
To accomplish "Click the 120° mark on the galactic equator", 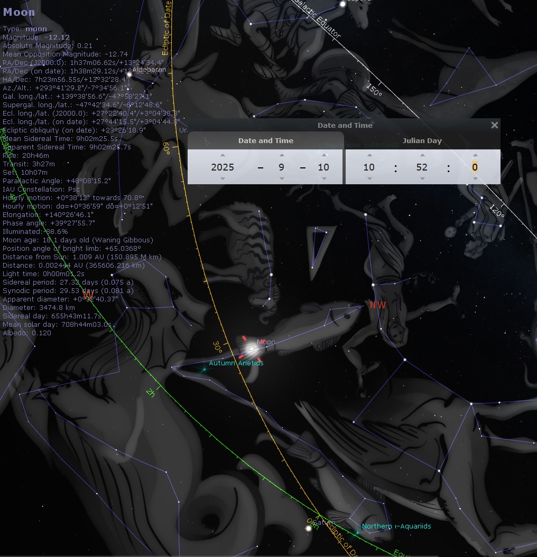I will click(x=497, y=211).
